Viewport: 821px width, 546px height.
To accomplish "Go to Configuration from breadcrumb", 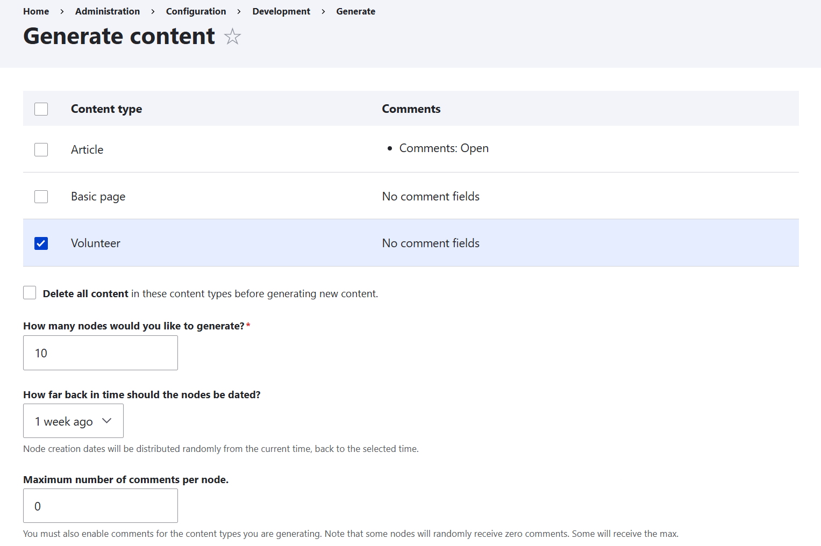I will coord(196,11).
